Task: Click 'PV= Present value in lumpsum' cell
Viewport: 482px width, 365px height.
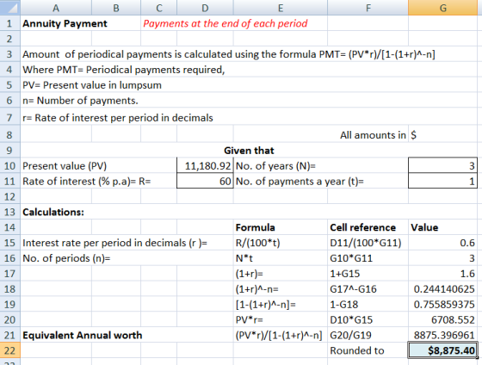Action: tap(92, 85)
